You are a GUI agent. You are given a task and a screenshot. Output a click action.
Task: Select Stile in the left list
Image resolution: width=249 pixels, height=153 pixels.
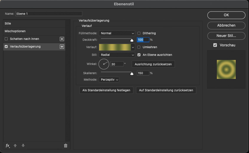point(34,24)
